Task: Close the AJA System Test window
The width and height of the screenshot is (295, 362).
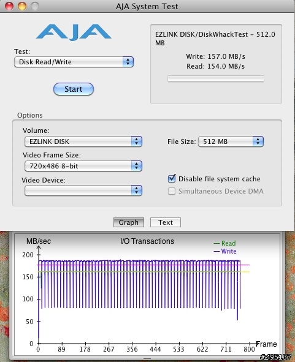Action: coord(9,6)
